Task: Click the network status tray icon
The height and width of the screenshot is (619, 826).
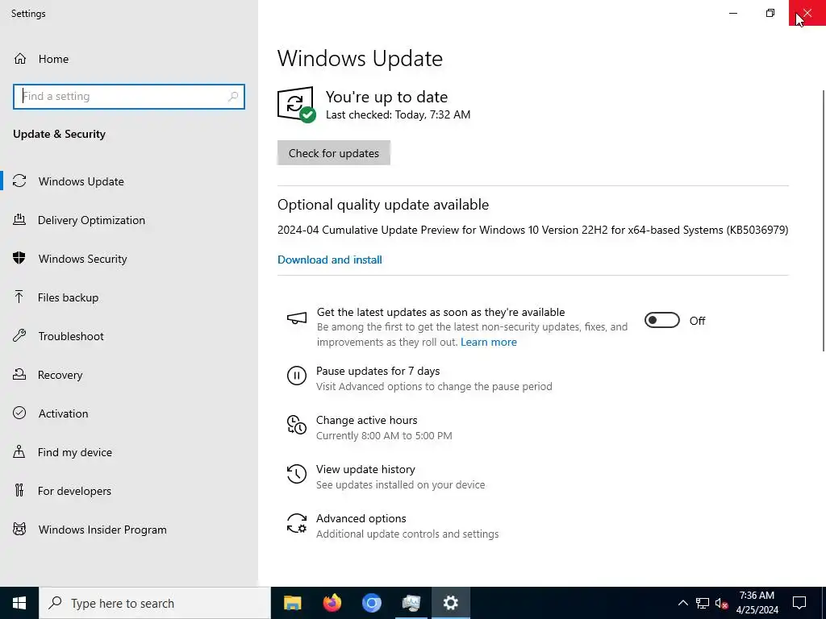Action: click(703, 603)
